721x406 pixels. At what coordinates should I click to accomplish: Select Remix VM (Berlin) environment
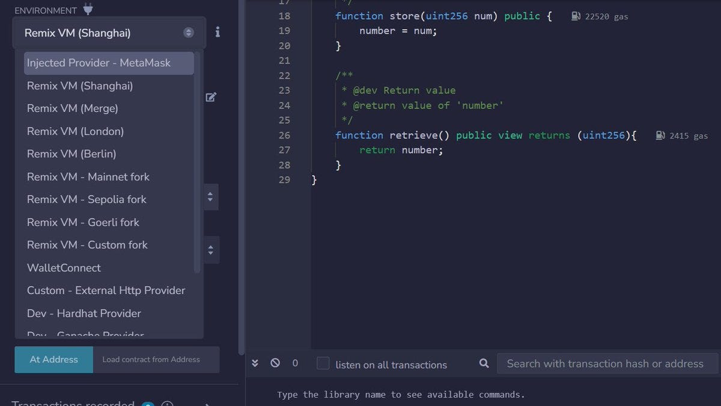pos(109,154)
